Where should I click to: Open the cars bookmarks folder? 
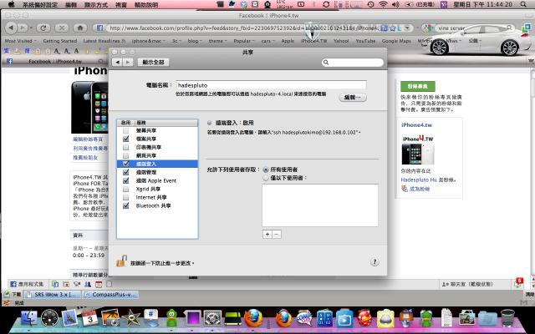pyautogui.click(x=267, y=41)
